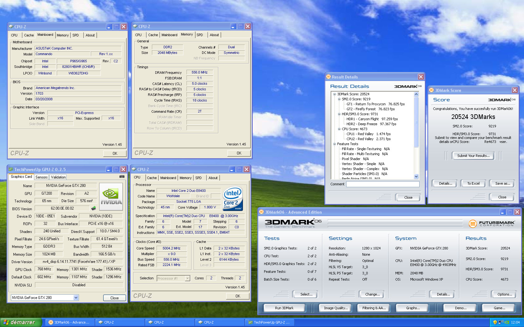Click the Core Speed 5004.2 MHz value
Image resolution: width=524 pixels, height=327 pixels.
tap(171, 248)
